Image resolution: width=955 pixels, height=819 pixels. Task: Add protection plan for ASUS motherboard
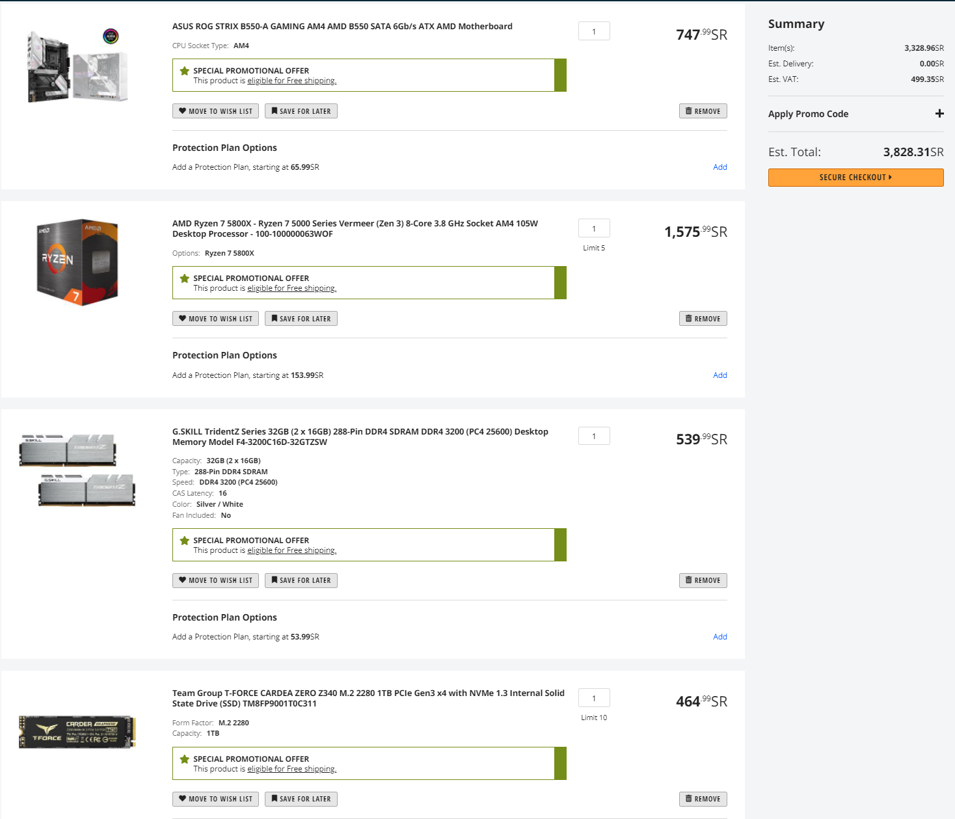[x=720, y=167]
